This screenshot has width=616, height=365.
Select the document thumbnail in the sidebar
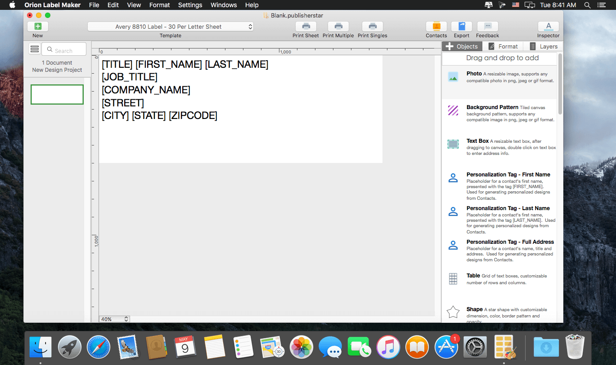(x=57, y=94)
